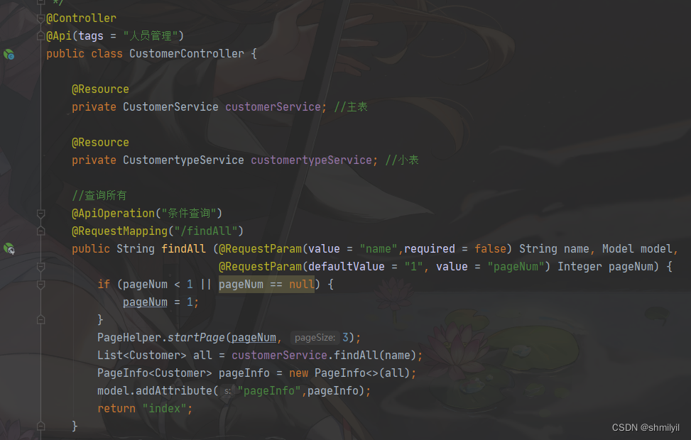Click fold end marker at findAll method's closing brace
Screen dimensions: 691x440
[40, 426]
